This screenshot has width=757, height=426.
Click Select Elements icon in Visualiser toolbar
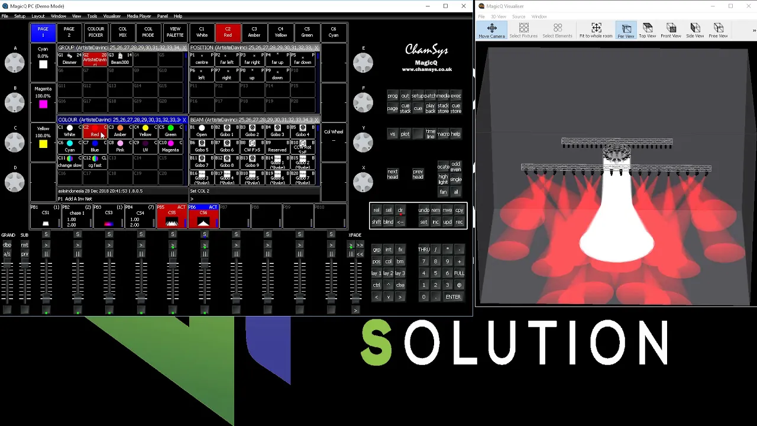(557, 30)
